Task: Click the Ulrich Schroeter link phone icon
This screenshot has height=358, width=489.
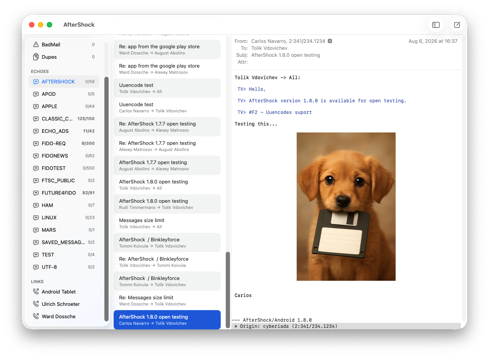Action: pos(36,304)
